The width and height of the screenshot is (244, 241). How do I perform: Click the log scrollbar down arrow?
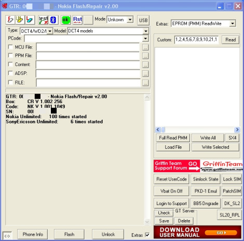(147, 222)
